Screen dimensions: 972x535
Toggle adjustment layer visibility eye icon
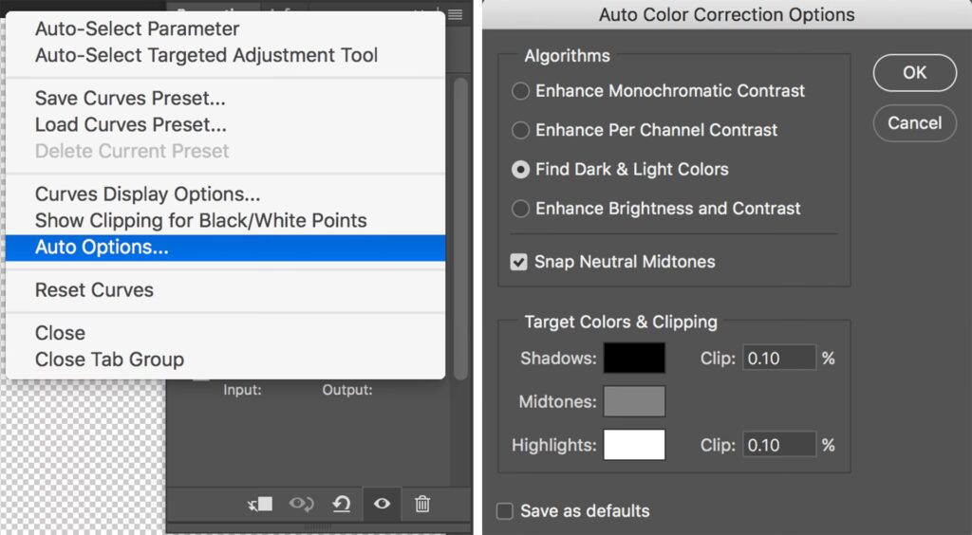coord(382,504)
